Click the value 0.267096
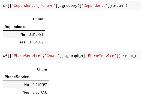The width and height of the screenshot is (141, 99). tap(40, 92)
